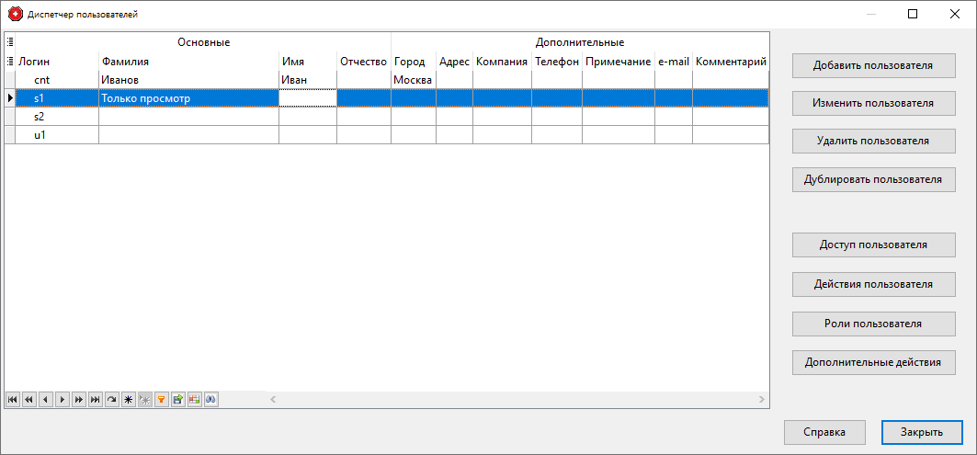Viewport: 977px width, 455px height.
Task: Click the curved arrow goto icon
Action: tap(111, 400)
